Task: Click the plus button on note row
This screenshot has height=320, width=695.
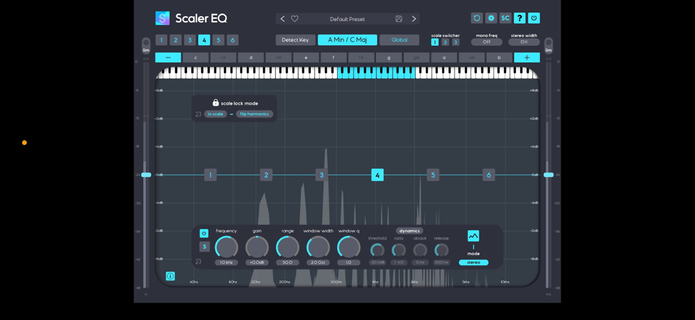Action: [527, 58]
